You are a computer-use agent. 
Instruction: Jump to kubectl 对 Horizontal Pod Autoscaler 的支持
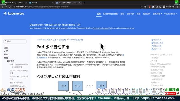pyautogui.click(x=161, y=65)
